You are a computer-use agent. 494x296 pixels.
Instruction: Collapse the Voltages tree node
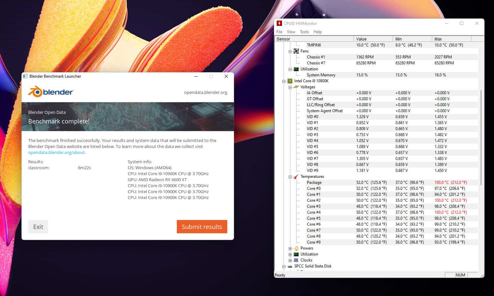pyautogui.click(x=290, y=87)
